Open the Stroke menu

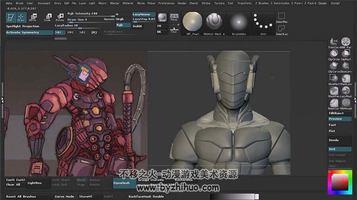point(206,3)
